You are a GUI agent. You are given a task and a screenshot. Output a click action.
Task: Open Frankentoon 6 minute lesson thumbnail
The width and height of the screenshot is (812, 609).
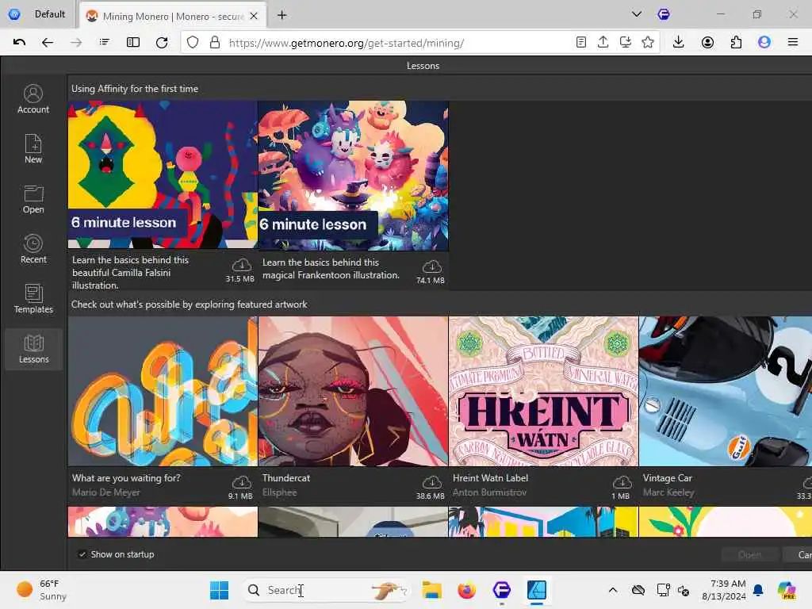(x=353, y=176)
